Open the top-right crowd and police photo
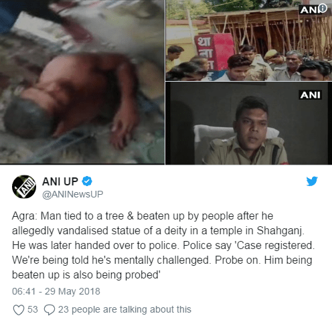Viewport: 332px width, 324px height. click(x=248, y=40)
